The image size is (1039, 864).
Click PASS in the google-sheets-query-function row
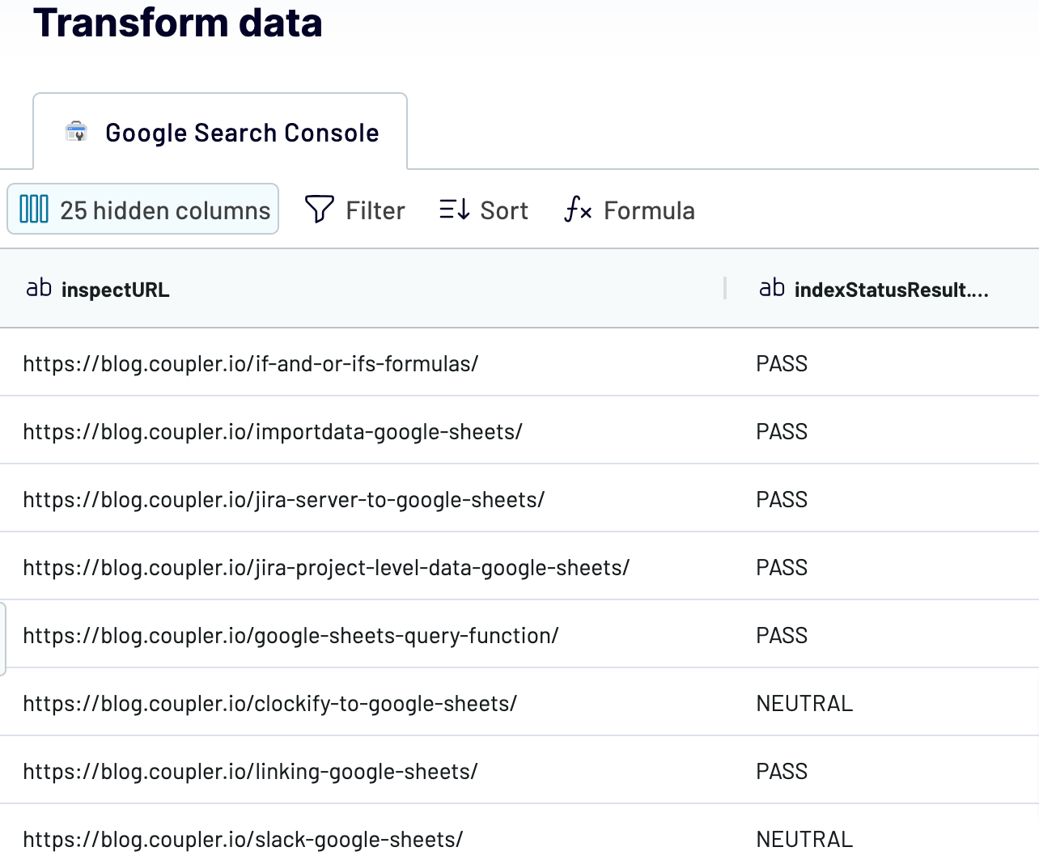pyautogui.click(x=782, y=635)
